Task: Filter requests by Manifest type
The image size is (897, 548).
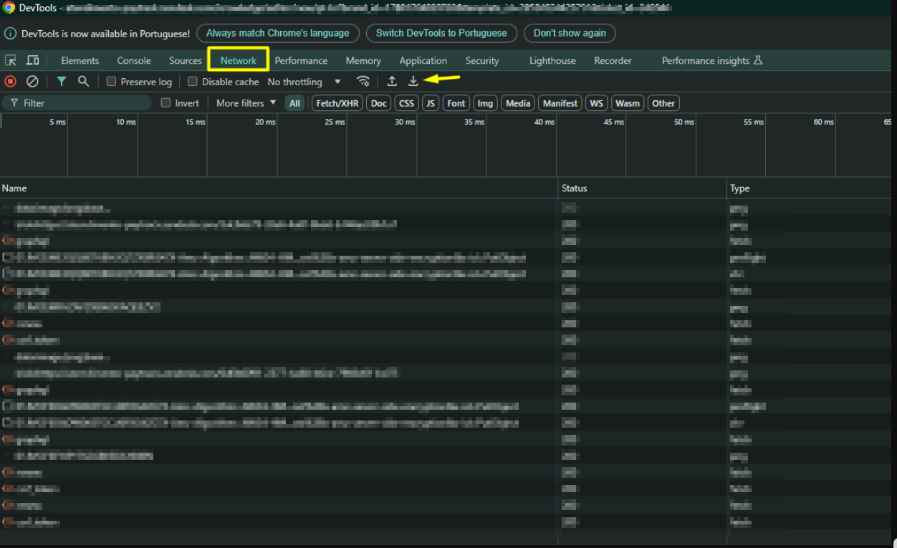Action: point(560,103)
